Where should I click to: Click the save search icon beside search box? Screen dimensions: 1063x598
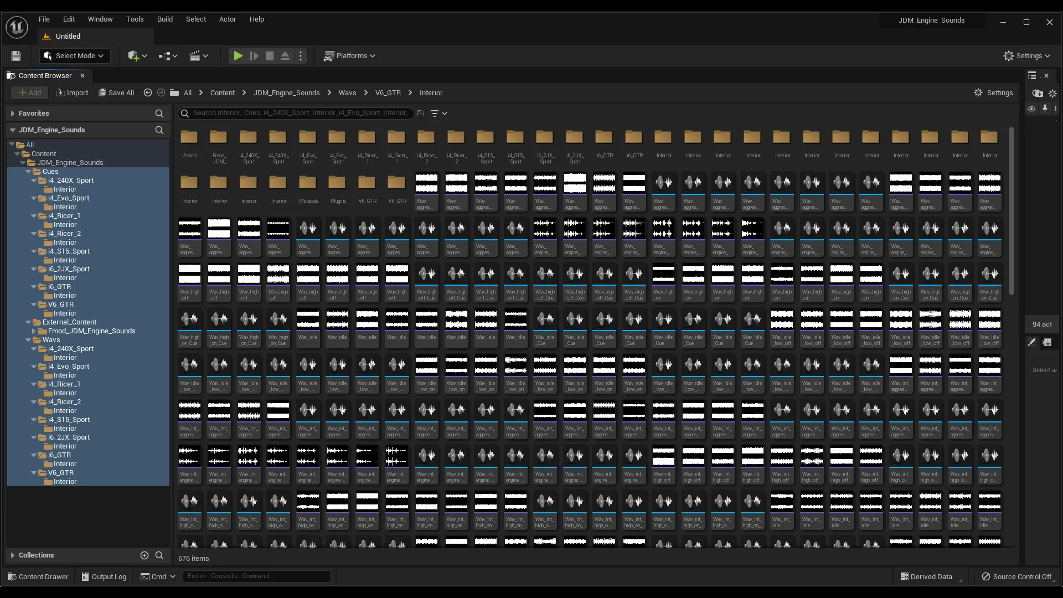420,114
